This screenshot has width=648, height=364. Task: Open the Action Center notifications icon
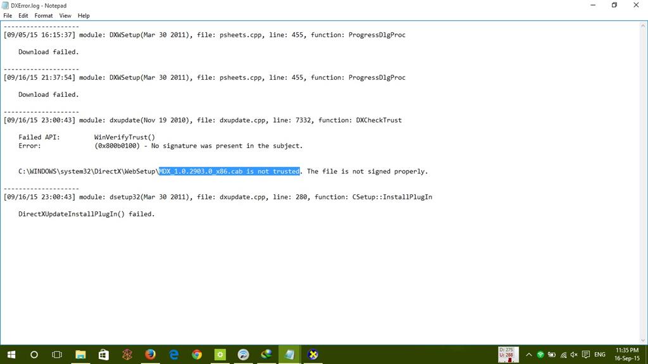[x=585, y=355]
